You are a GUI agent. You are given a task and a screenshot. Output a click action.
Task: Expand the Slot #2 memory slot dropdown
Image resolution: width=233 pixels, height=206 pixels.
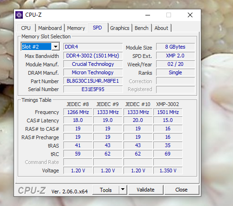pyautogui.click(x=55, y=47)
